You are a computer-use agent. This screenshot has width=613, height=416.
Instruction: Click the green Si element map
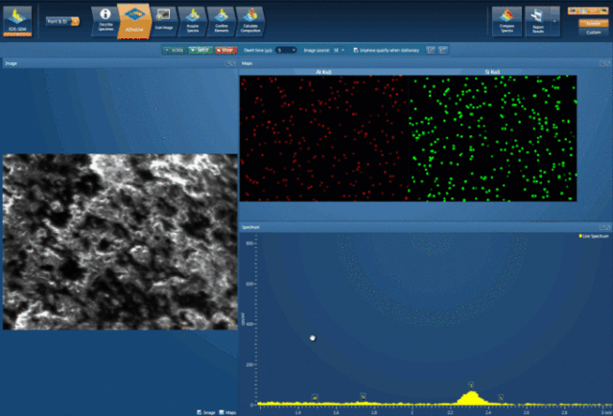point(492,138)
